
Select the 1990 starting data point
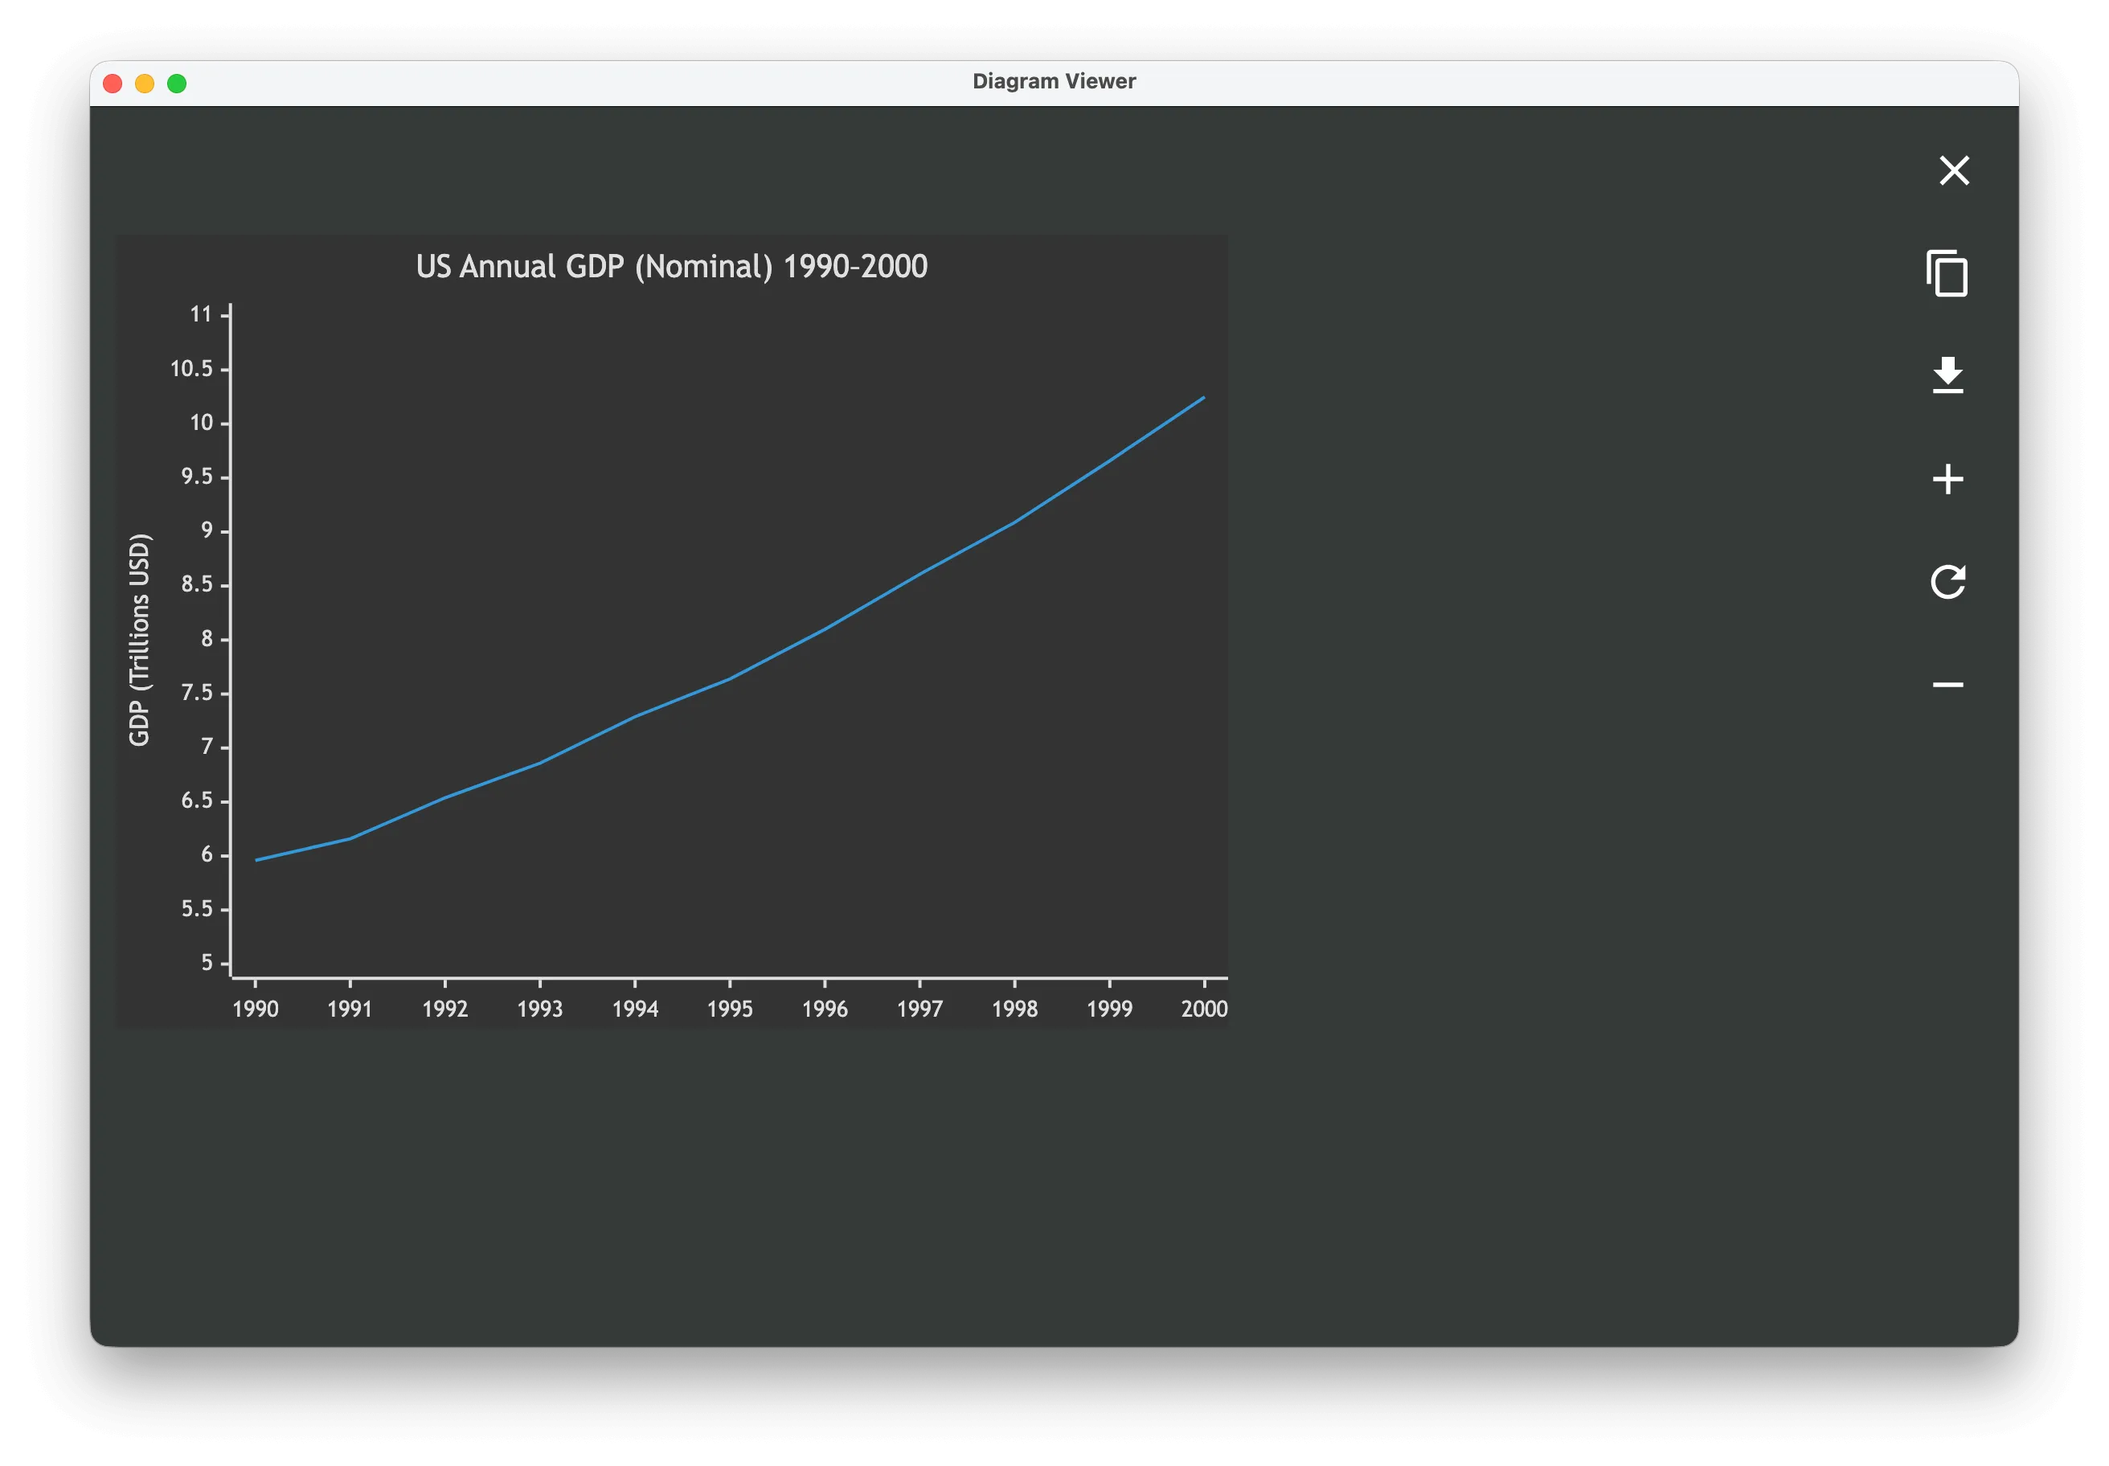[256, 859]
